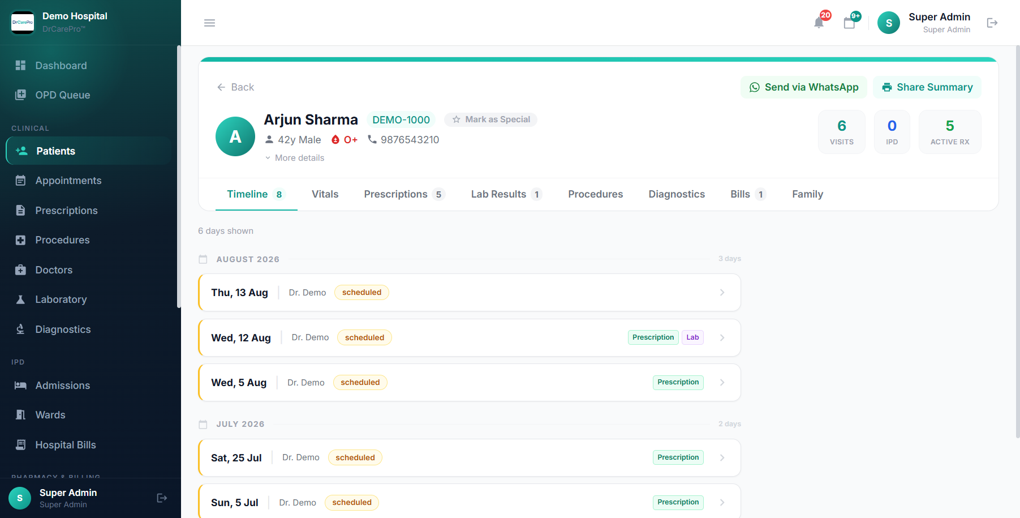Image resolution: width=1020 pixels, height=518 pixels.
Task: Expand the Sun, 5 Jul visit chevron
Action: coord(722,502)
